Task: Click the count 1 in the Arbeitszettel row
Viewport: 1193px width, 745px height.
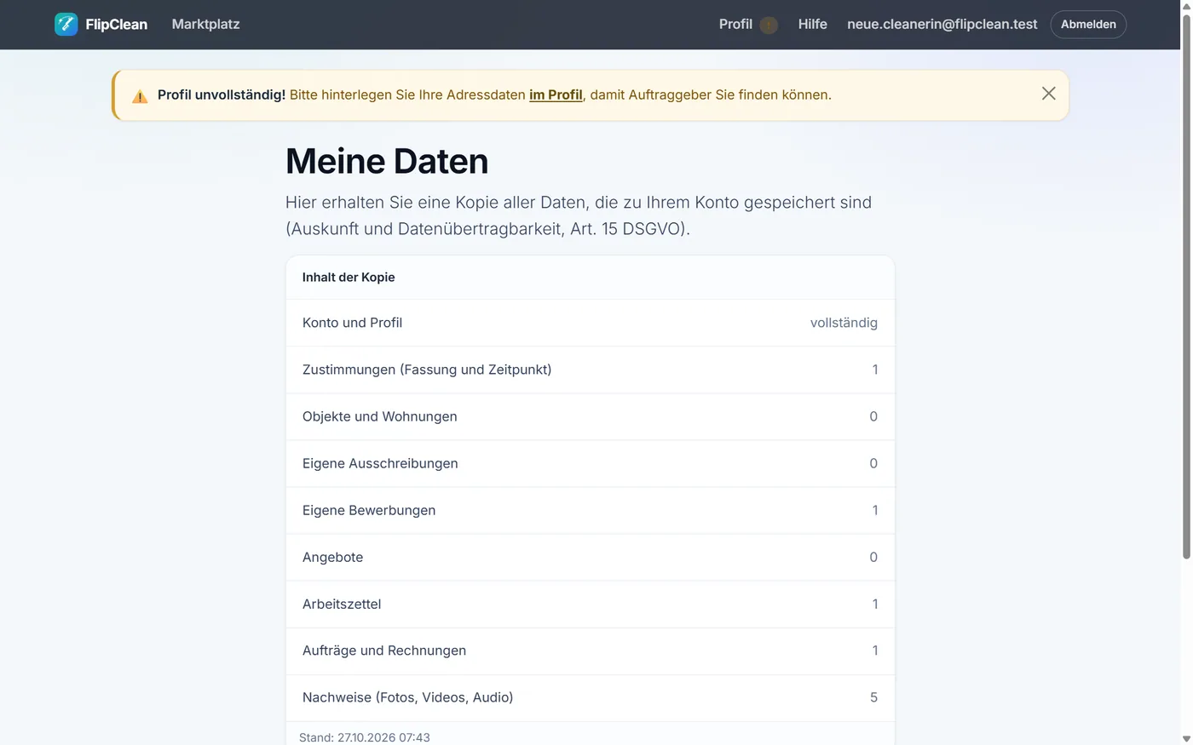Action: (x=874, y=604)
